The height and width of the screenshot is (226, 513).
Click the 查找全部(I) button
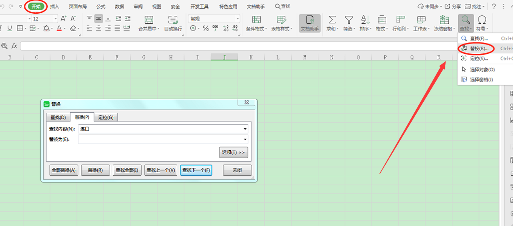(x=127, y=170)
